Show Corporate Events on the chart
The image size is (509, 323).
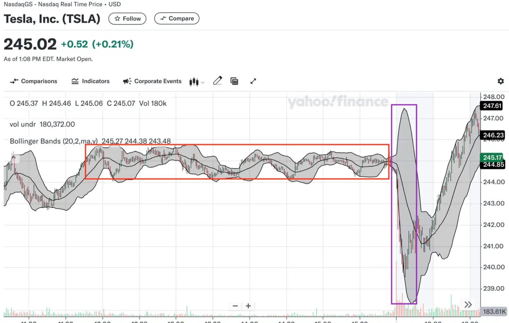click(152, 81)
